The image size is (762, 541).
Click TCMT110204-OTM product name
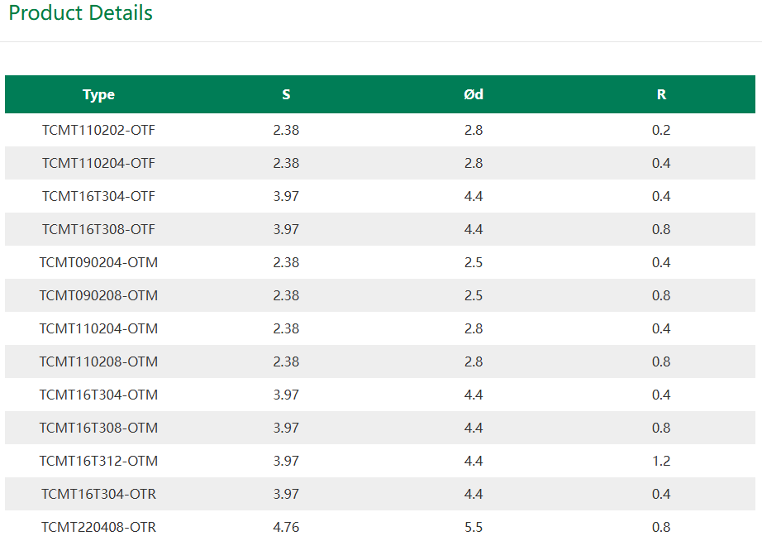point(98,328)
